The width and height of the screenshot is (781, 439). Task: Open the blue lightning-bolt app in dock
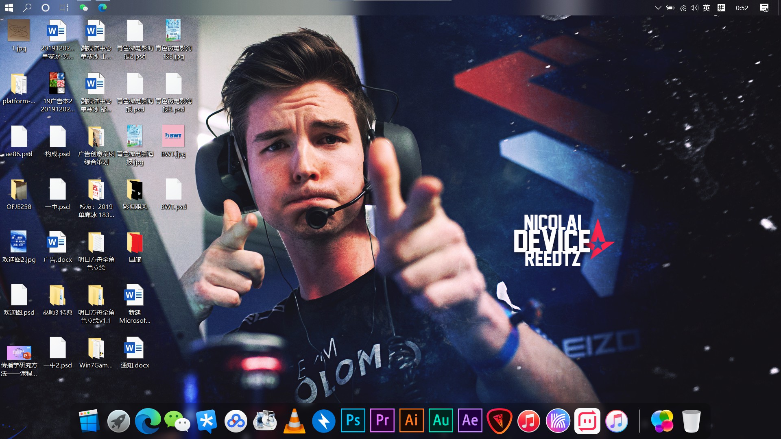tap(323, 421)
